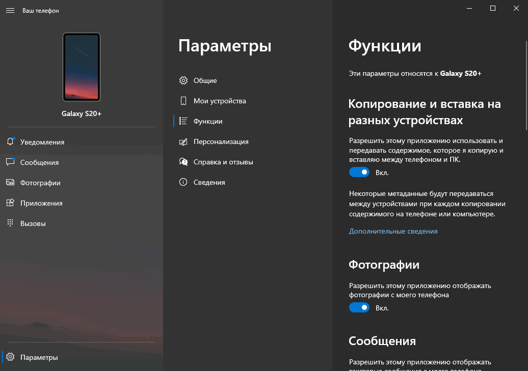Click the Galaxy S20+ phone preview

(82, 67)
